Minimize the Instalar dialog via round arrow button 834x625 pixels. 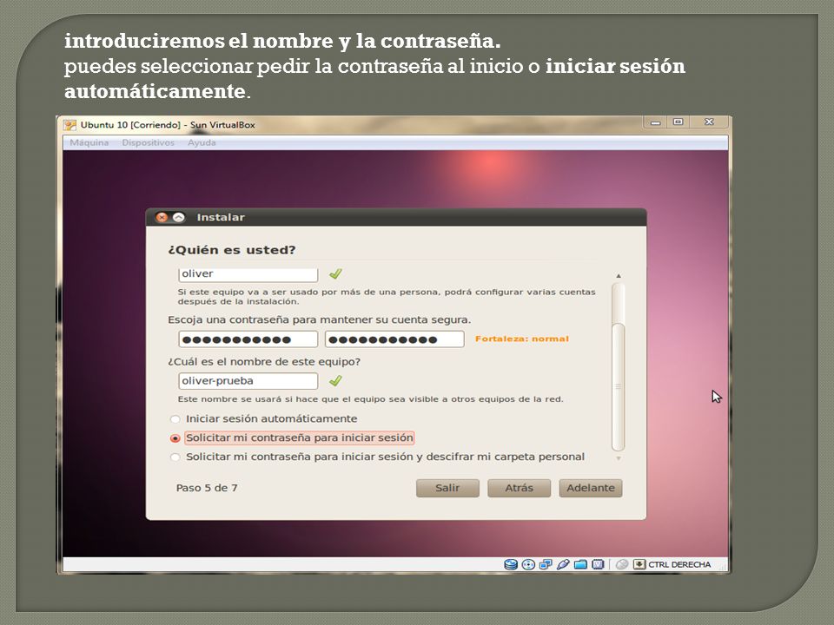coord(179,217)
